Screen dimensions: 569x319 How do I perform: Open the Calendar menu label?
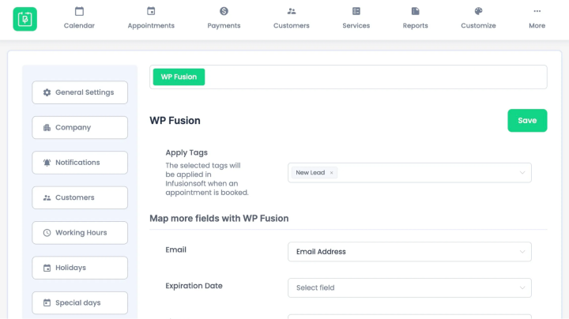pos(79,26)
